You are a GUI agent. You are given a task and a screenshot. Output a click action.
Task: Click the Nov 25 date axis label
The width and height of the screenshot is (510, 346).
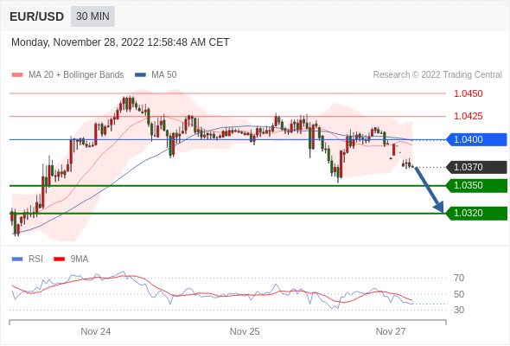click(245, 331)
